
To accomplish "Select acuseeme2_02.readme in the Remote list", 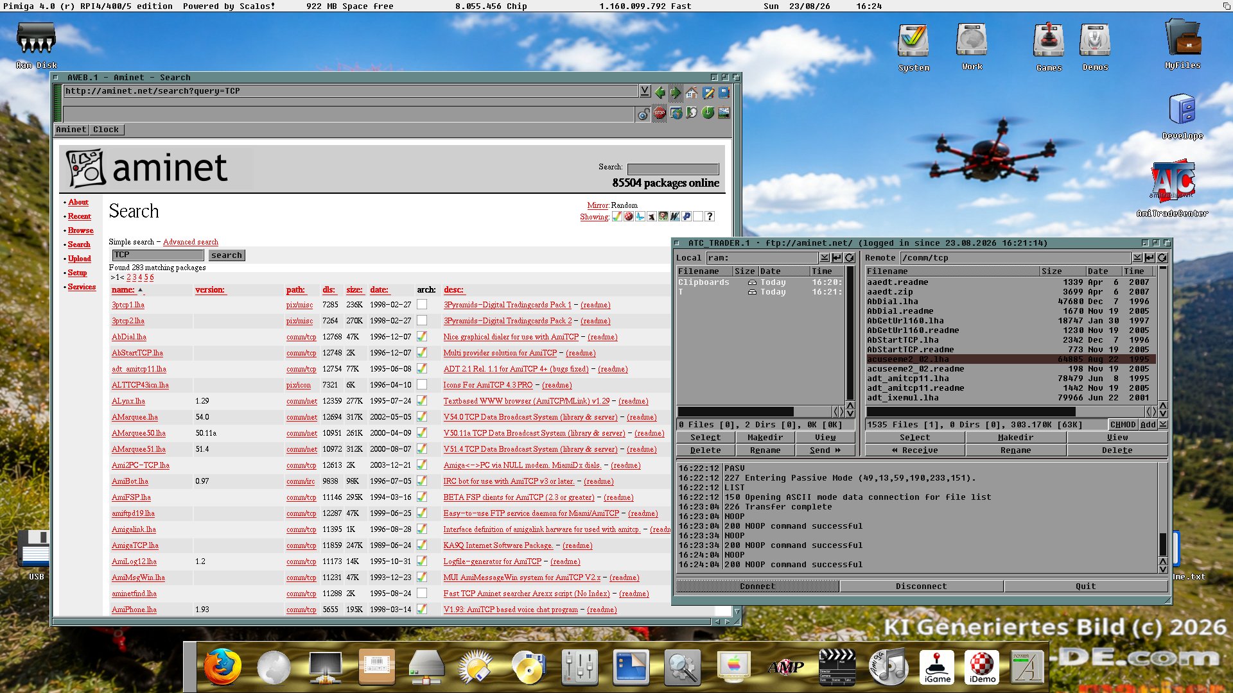I will coord(1011,369).
